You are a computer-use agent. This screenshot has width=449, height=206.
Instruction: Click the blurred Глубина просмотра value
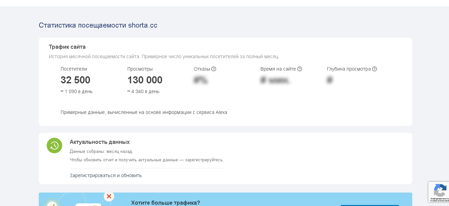tap(330, 80)
